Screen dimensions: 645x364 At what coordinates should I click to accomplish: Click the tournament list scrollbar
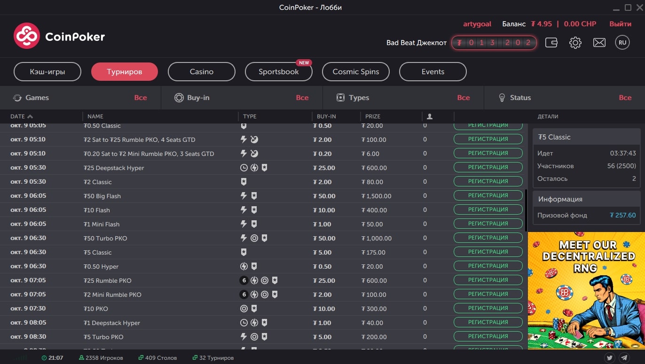526,210
